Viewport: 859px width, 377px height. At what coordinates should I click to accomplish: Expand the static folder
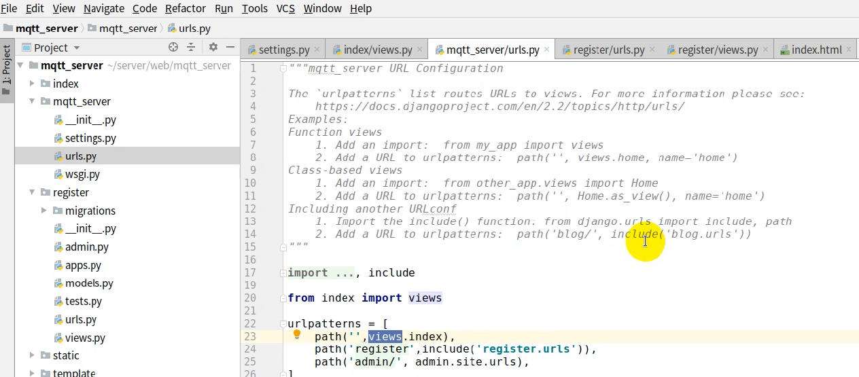click(x=32, y=355)
